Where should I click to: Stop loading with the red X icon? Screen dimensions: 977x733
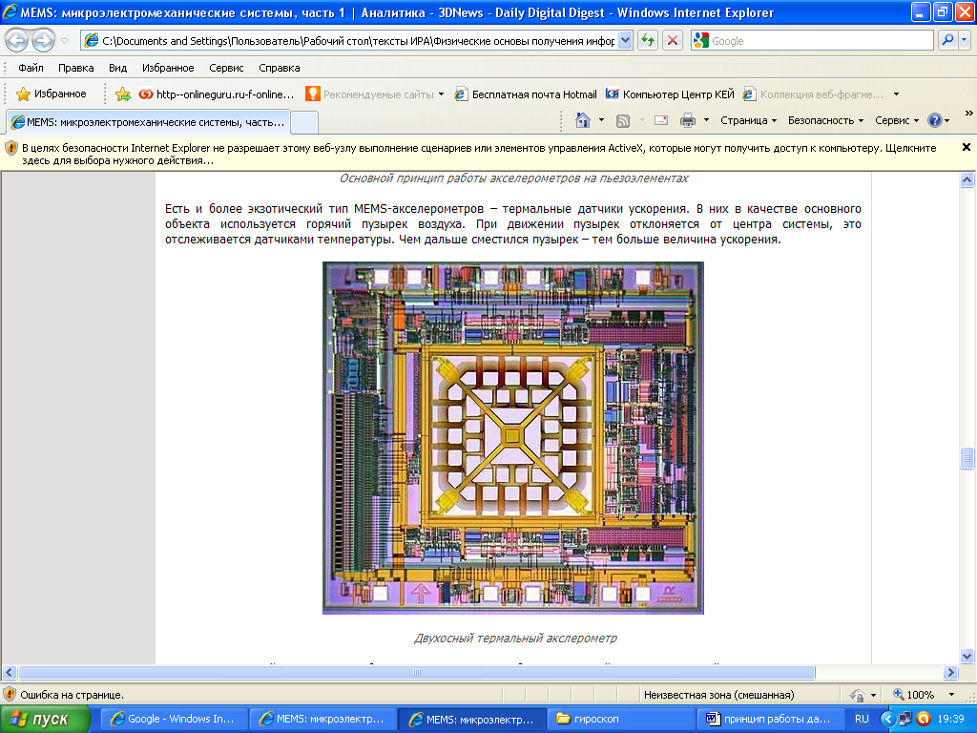click(673, 40)
